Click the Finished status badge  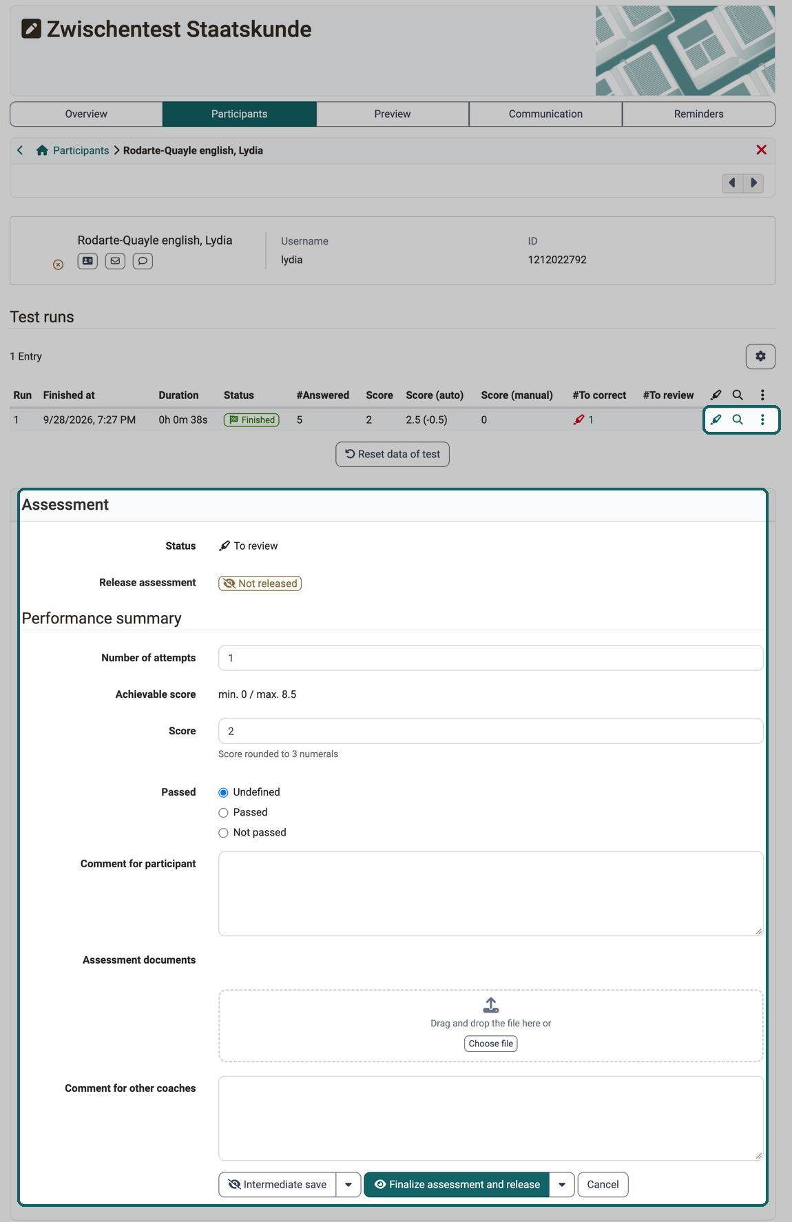(251, 420)
